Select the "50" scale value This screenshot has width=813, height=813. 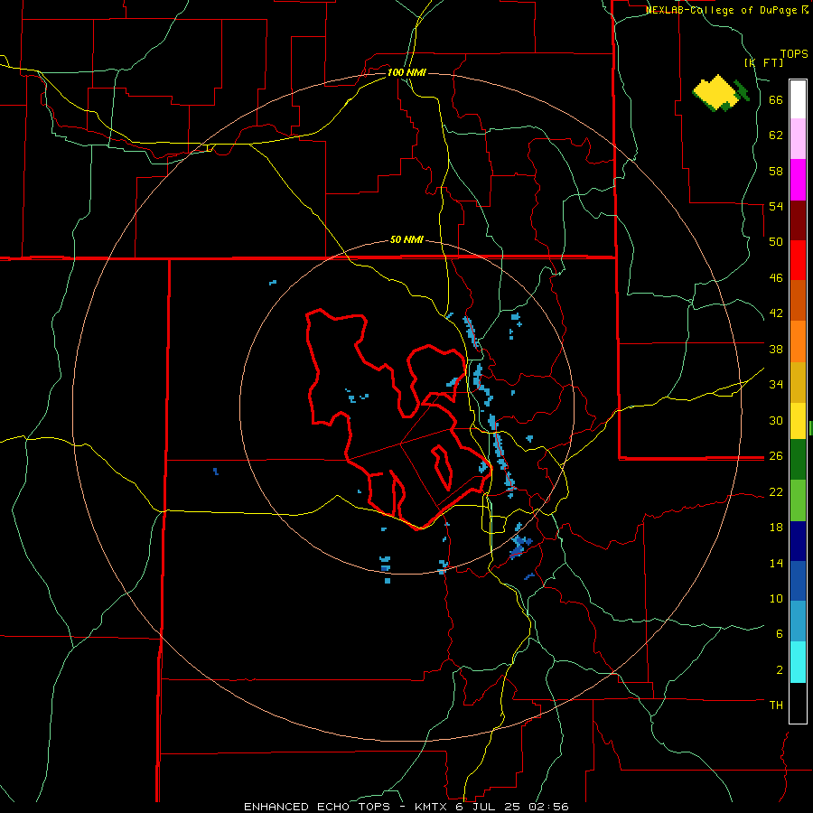776,242
